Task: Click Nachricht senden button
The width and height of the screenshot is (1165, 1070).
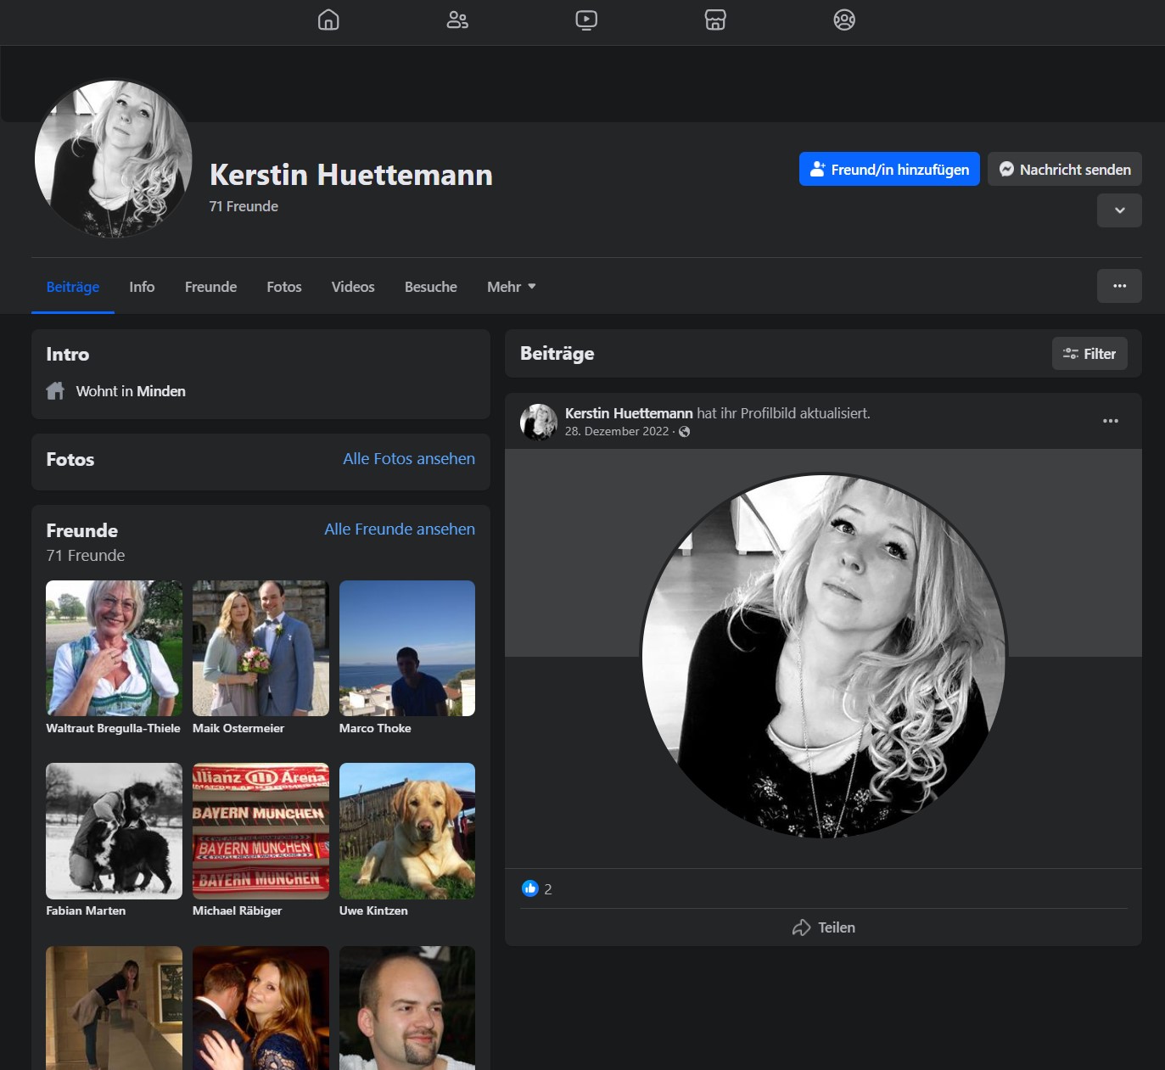Action: pos(1064,170)
